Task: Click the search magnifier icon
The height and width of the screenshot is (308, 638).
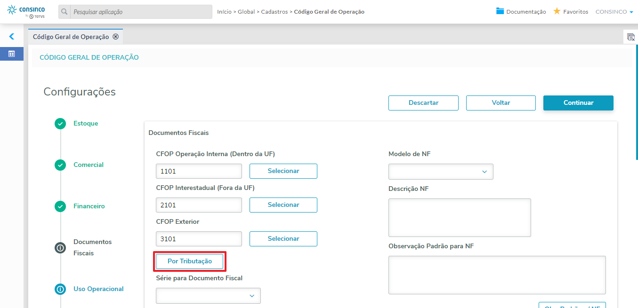Action: (65, 12)
